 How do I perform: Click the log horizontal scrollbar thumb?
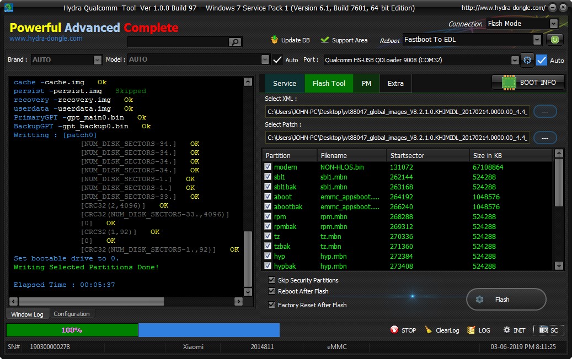91,302
